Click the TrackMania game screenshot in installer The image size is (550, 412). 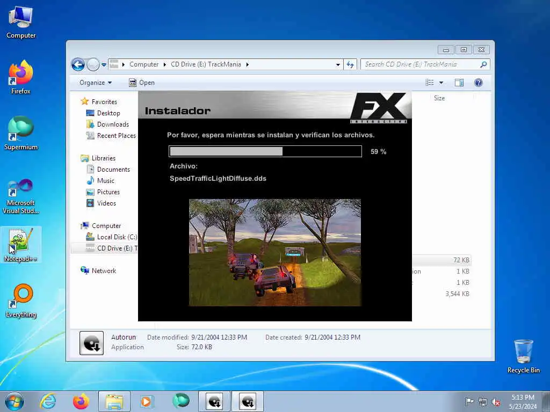pos(275,253)
